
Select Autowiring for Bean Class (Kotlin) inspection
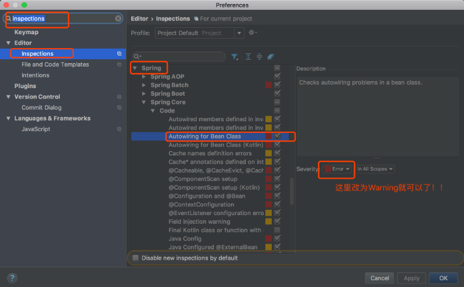(x=215, y=145)
